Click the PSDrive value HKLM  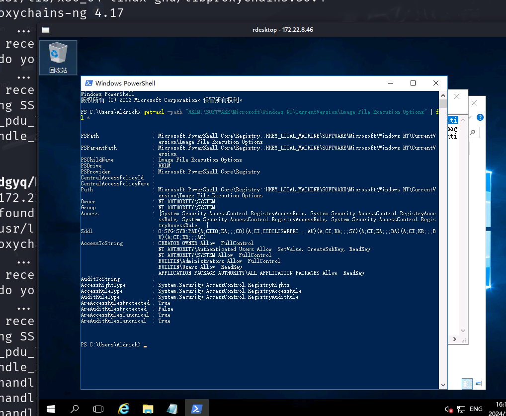point(164,166)
